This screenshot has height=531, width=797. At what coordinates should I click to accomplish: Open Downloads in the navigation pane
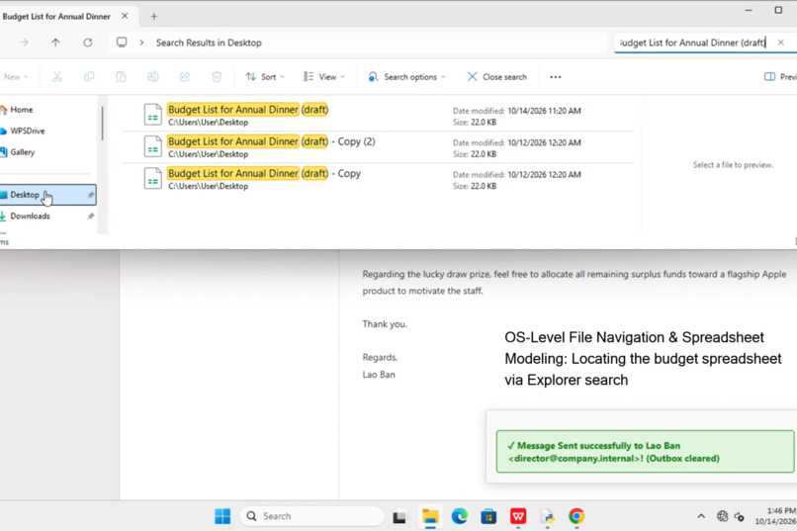(30, 216)
